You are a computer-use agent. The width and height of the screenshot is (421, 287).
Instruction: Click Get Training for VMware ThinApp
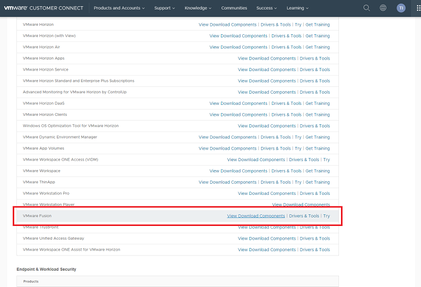[317, 182]
